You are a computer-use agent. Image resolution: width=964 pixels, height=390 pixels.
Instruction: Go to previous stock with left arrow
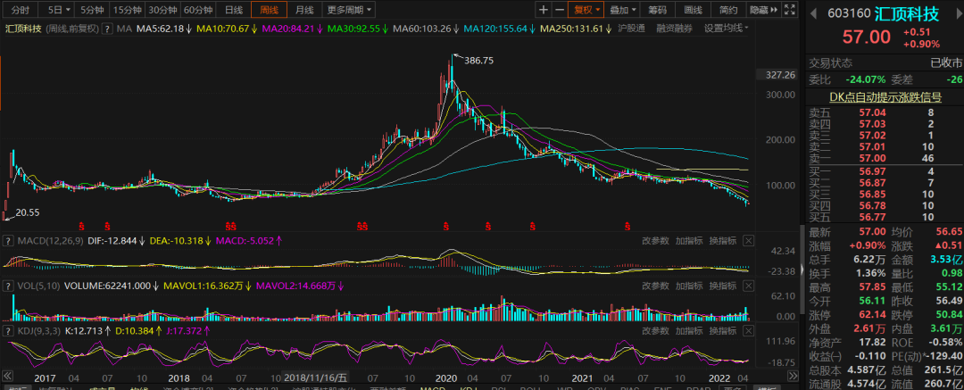(x=812, y=13)
